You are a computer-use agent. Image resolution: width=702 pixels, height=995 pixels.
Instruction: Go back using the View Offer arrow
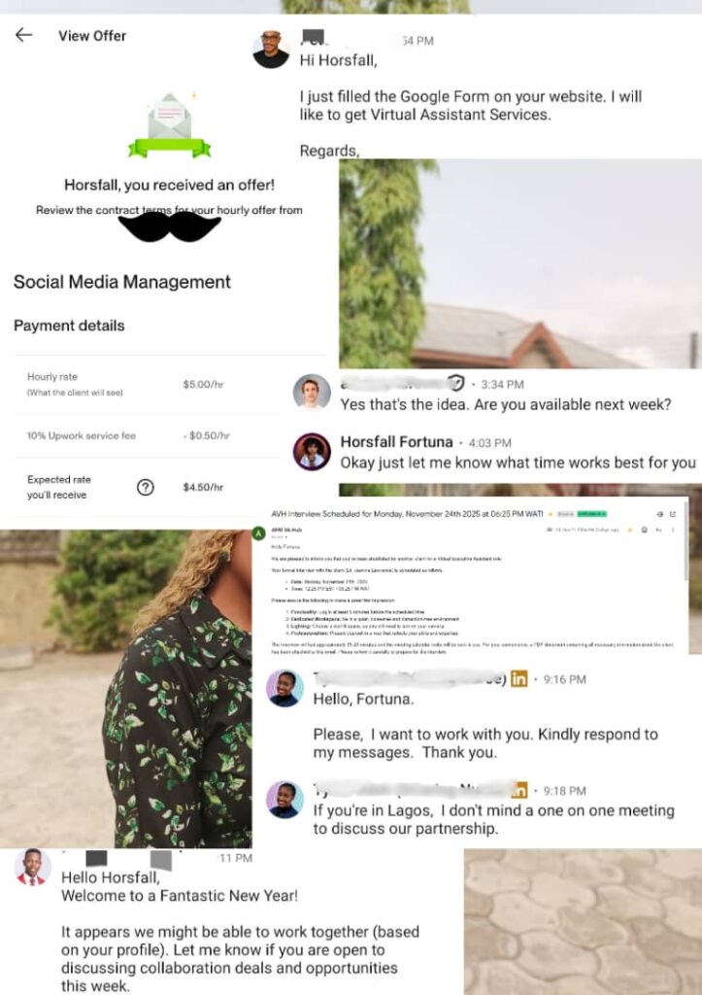tap(24, 35)
